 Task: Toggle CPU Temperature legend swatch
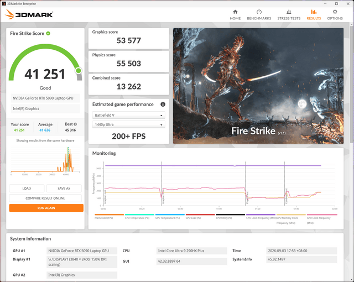click(x=139, y=215)
